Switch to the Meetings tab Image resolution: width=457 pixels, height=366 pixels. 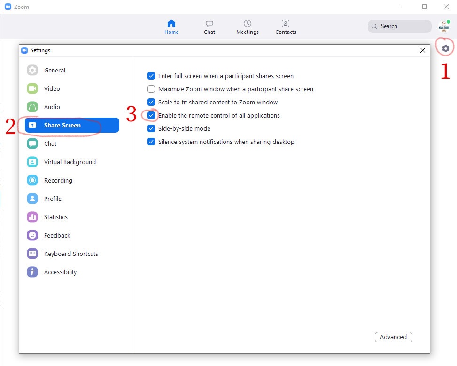click(x=247, y=27)
